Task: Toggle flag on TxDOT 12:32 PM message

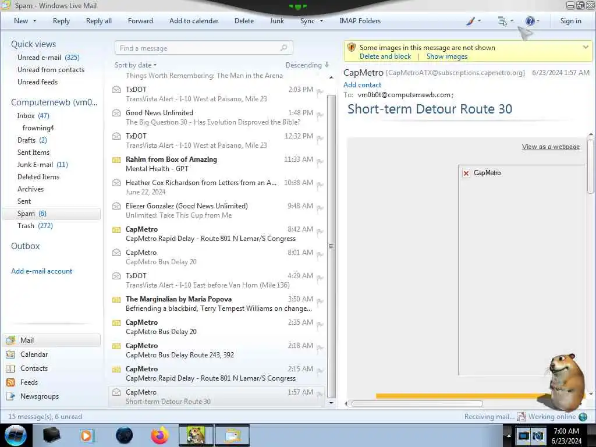Action: (x=320, y=138)
